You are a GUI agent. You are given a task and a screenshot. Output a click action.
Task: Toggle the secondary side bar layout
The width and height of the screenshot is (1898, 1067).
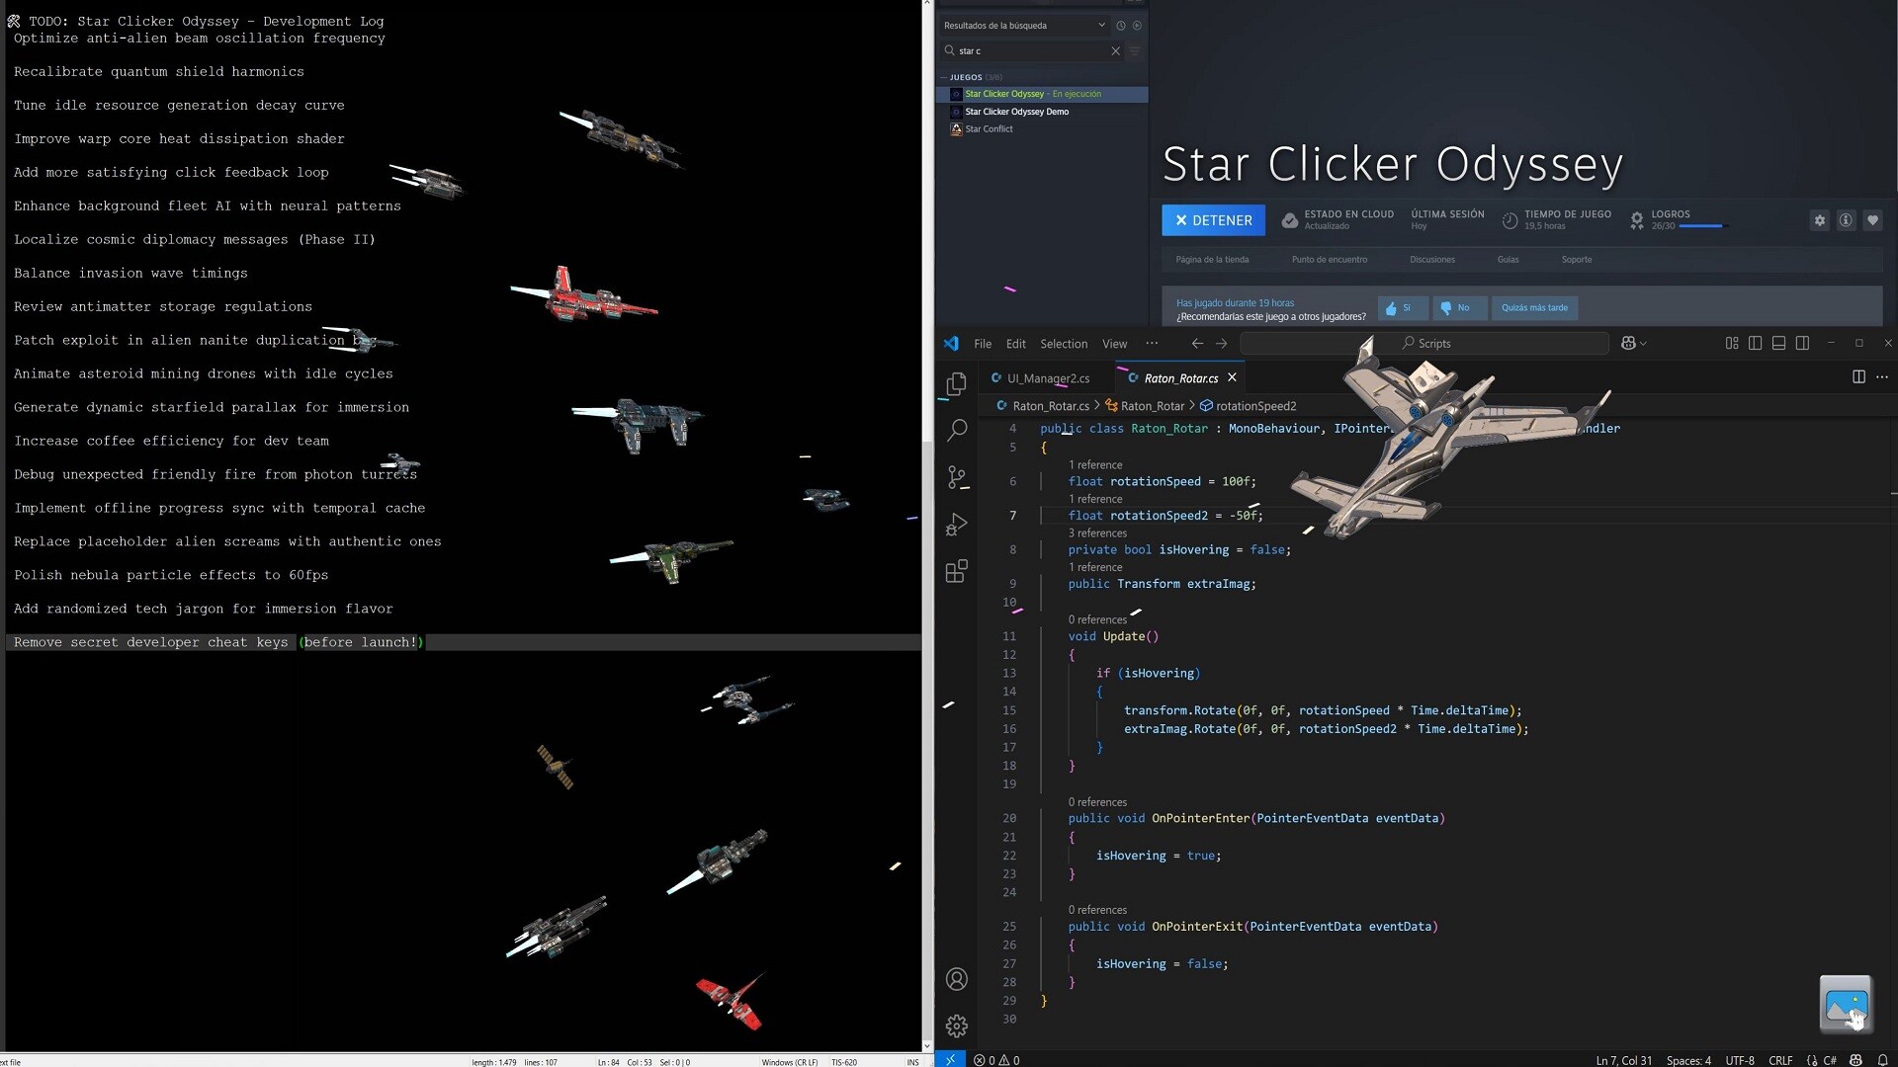pyautogui.click(x=1802, y=344)
